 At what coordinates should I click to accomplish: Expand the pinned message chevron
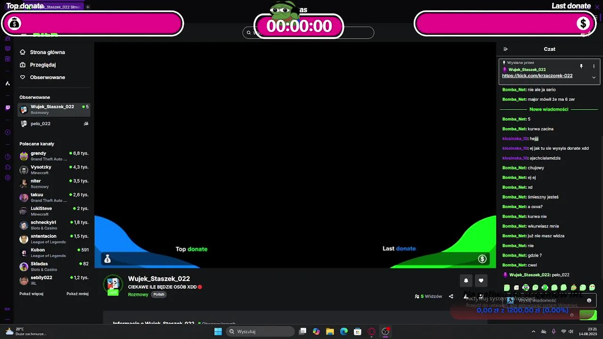tap(594, 77)
